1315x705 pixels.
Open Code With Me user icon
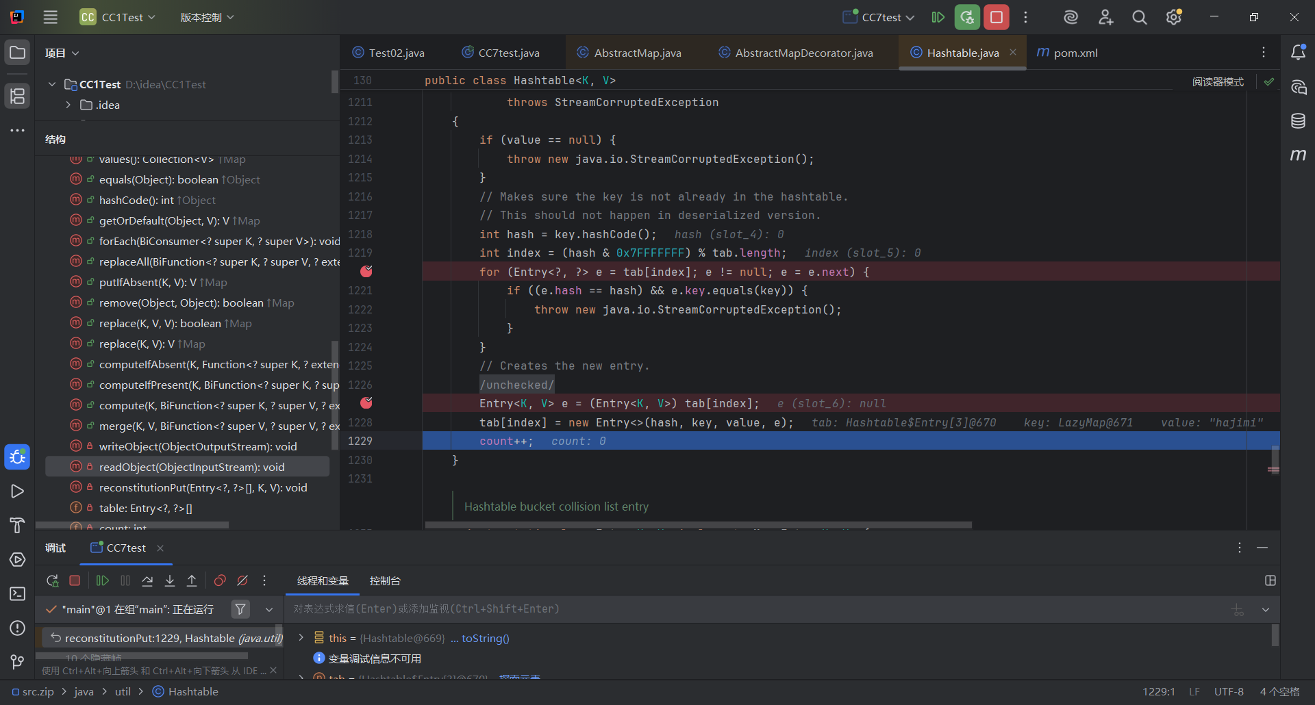click(1105, 17)
